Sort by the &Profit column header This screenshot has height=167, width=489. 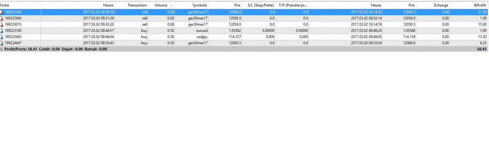(469, 5)
